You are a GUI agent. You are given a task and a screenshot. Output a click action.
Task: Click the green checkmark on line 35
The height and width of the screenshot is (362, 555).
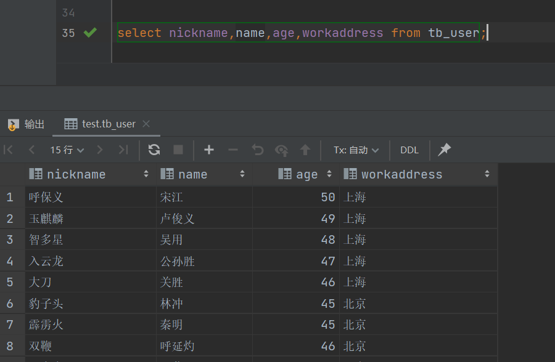click(90, 33)
